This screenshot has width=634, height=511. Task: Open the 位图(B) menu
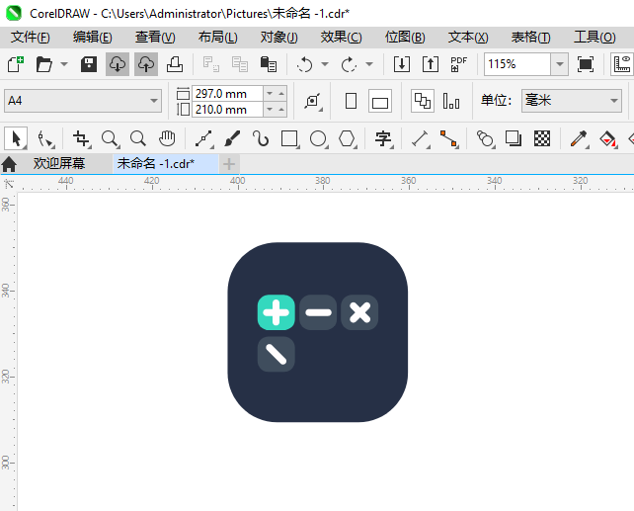pyautogui.click(x=405, y=38)
